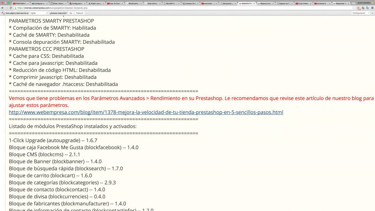Click the Bloque de Banner (blockbanner) row
The image size is (375, 211).
click(x=55, y=162)
